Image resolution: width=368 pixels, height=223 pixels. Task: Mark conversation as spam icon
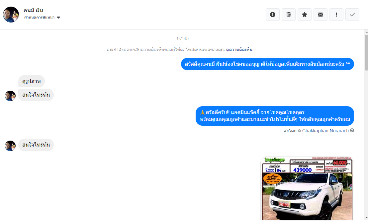(x=272, y=15)
